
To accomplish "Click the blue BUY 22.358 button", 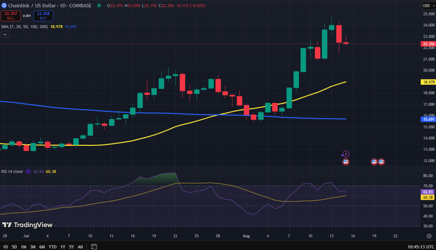I will (x=43, y=16).
